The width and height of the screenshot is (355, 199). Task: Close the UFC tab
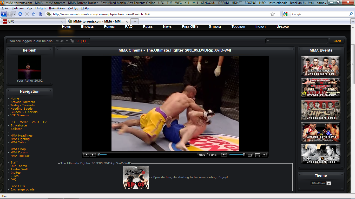62,22
